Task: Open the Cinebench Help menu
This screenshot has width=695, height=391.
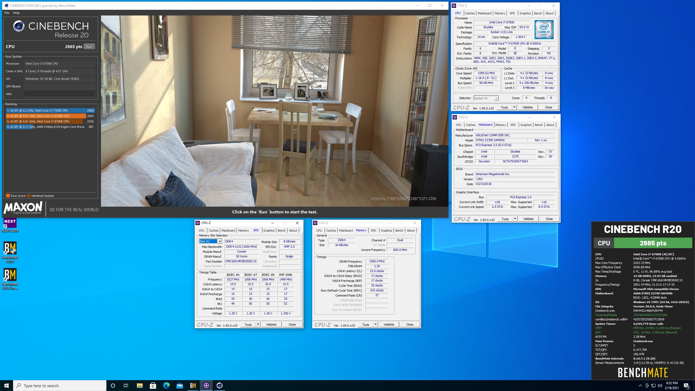Action: point(16,13)
